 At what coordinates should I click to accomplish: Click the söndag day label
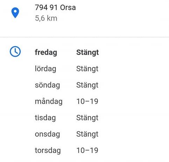[x=47, y=85]
